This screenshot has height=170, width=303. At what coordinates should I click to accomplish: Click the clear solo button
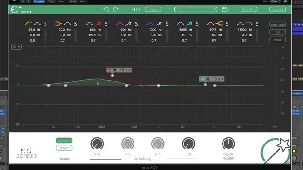pos(278,25)
